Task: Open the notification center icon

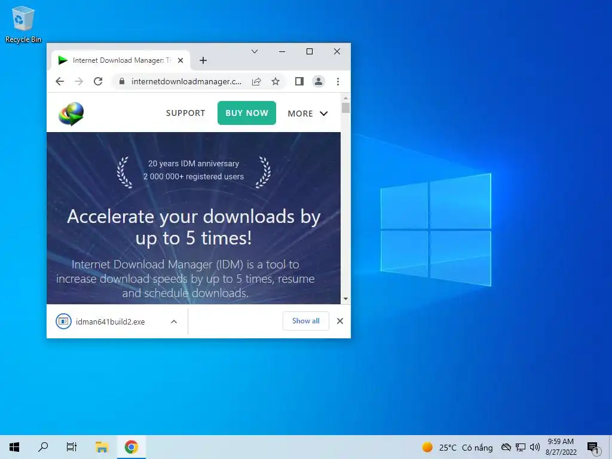Action: click(593, 448)
